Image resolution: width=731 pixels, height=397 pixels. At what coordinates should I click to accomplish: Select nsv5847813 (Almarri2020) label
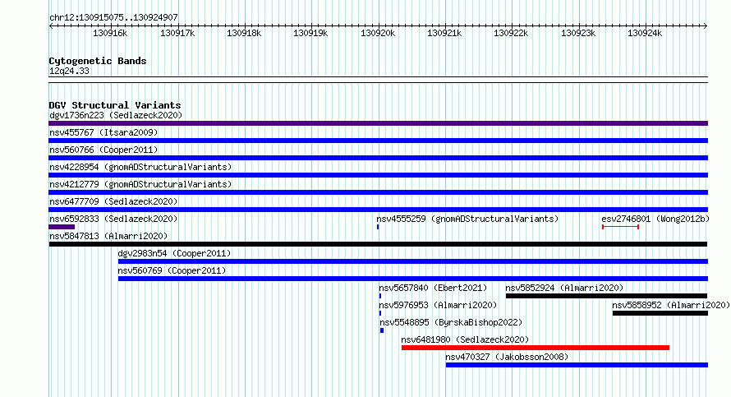point(108,236)
